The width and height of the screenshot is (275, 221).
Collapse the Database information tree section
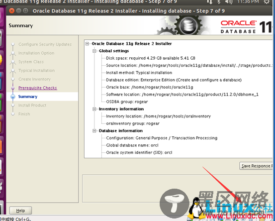pos(94,131)
